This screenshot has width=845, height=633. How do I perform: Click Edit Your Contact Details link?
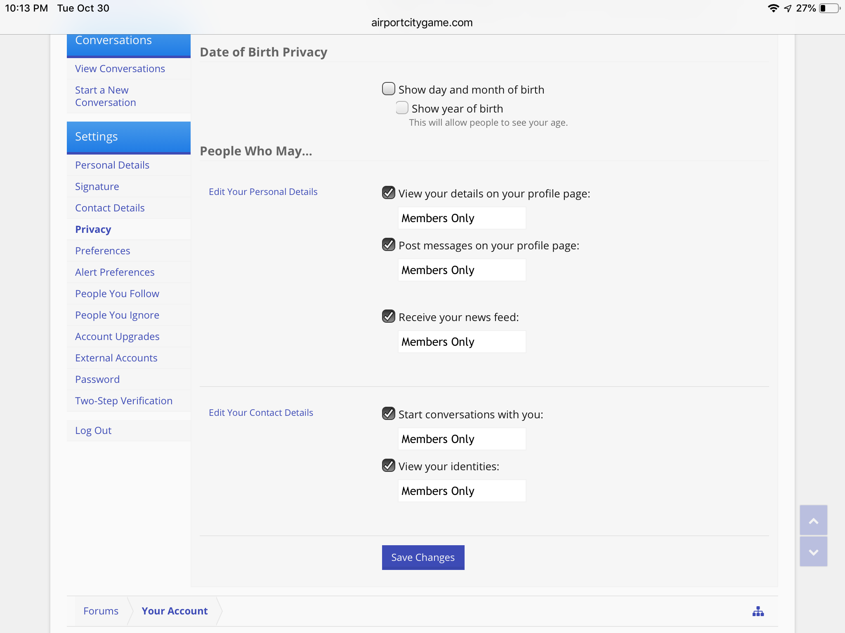[x=261, y=413]
